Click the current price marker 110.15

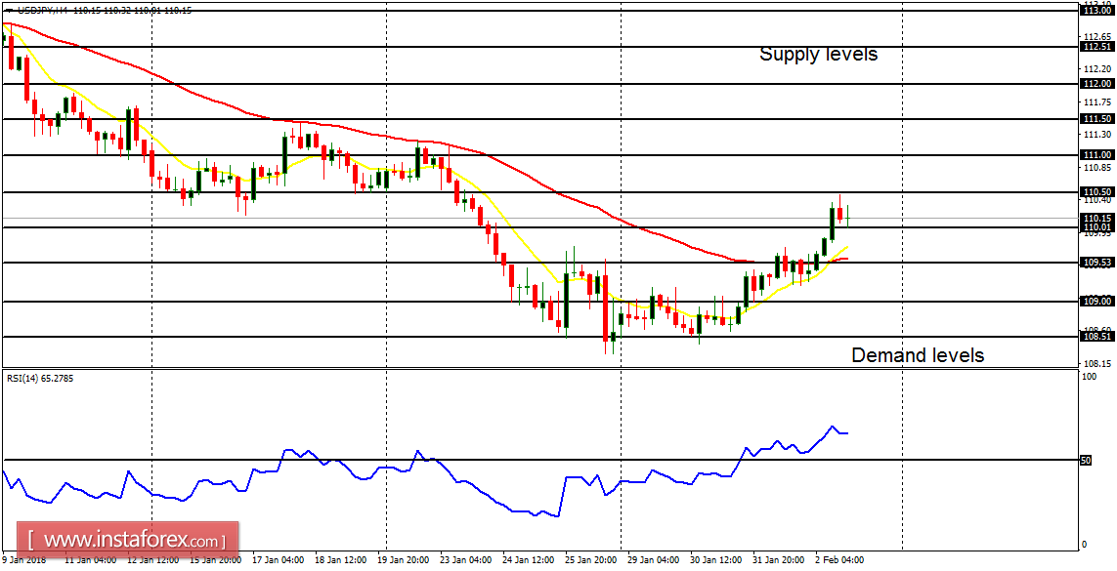coord(1098,218)
